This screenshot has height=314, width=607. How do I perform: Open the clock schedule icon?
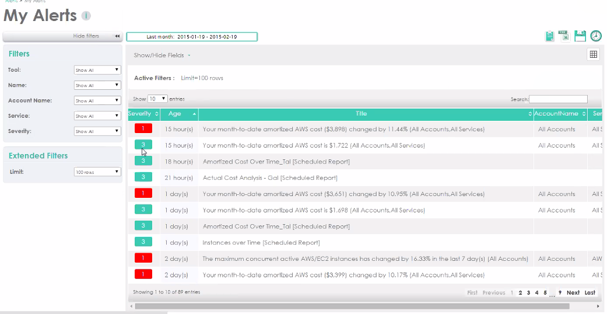pos(596,36)
